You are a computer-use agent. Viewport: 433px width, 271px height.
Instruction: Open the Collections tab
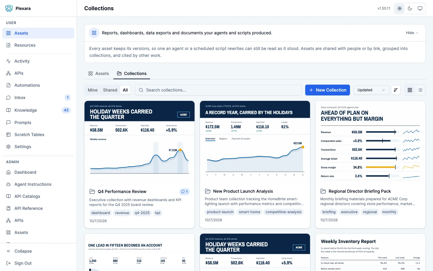[132, 73]
